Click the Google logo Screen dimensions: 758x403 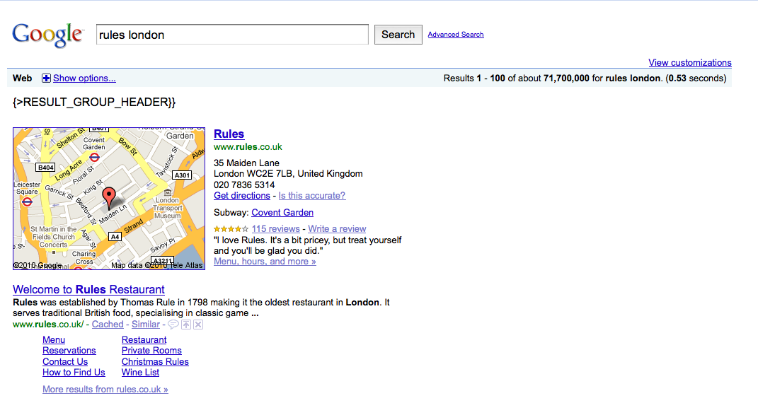47,35
